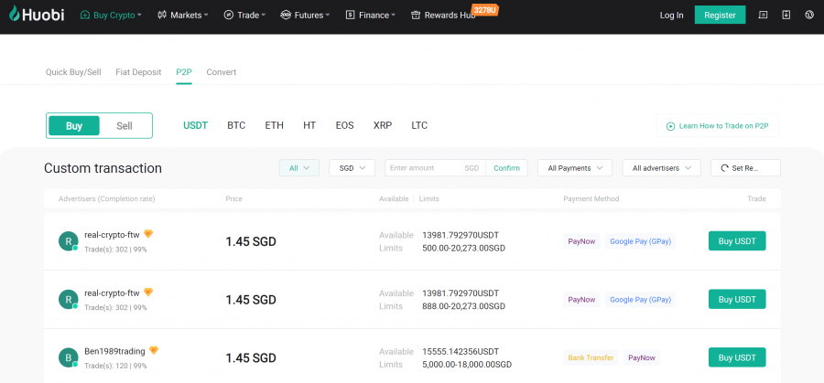
Task: Click Advertisers (Completion rate) column header
Action: coord(107,199)
